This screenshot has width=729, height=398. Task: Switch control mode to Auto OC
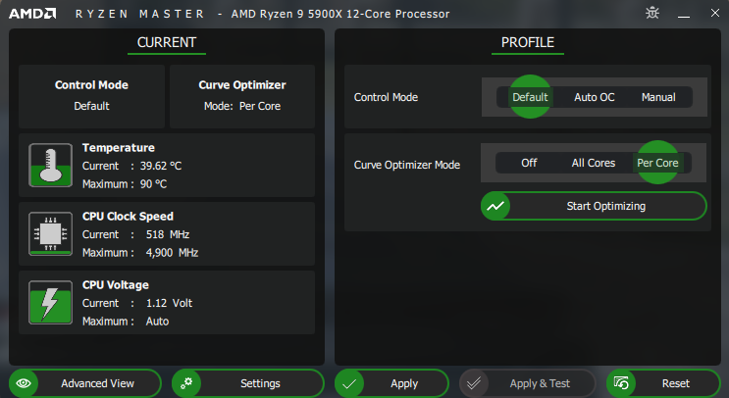(594, 97)
